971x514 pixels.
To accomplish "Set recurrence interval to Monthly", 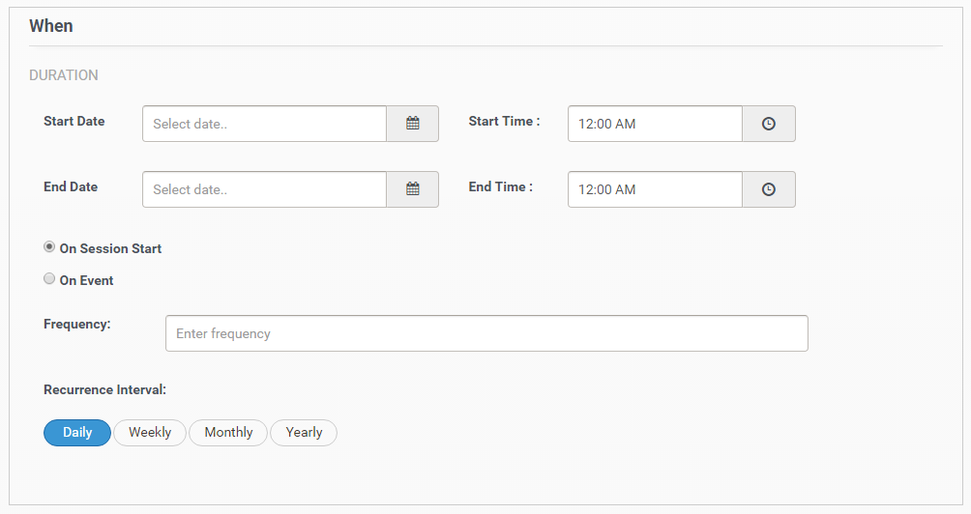I will tap(228, 433).
